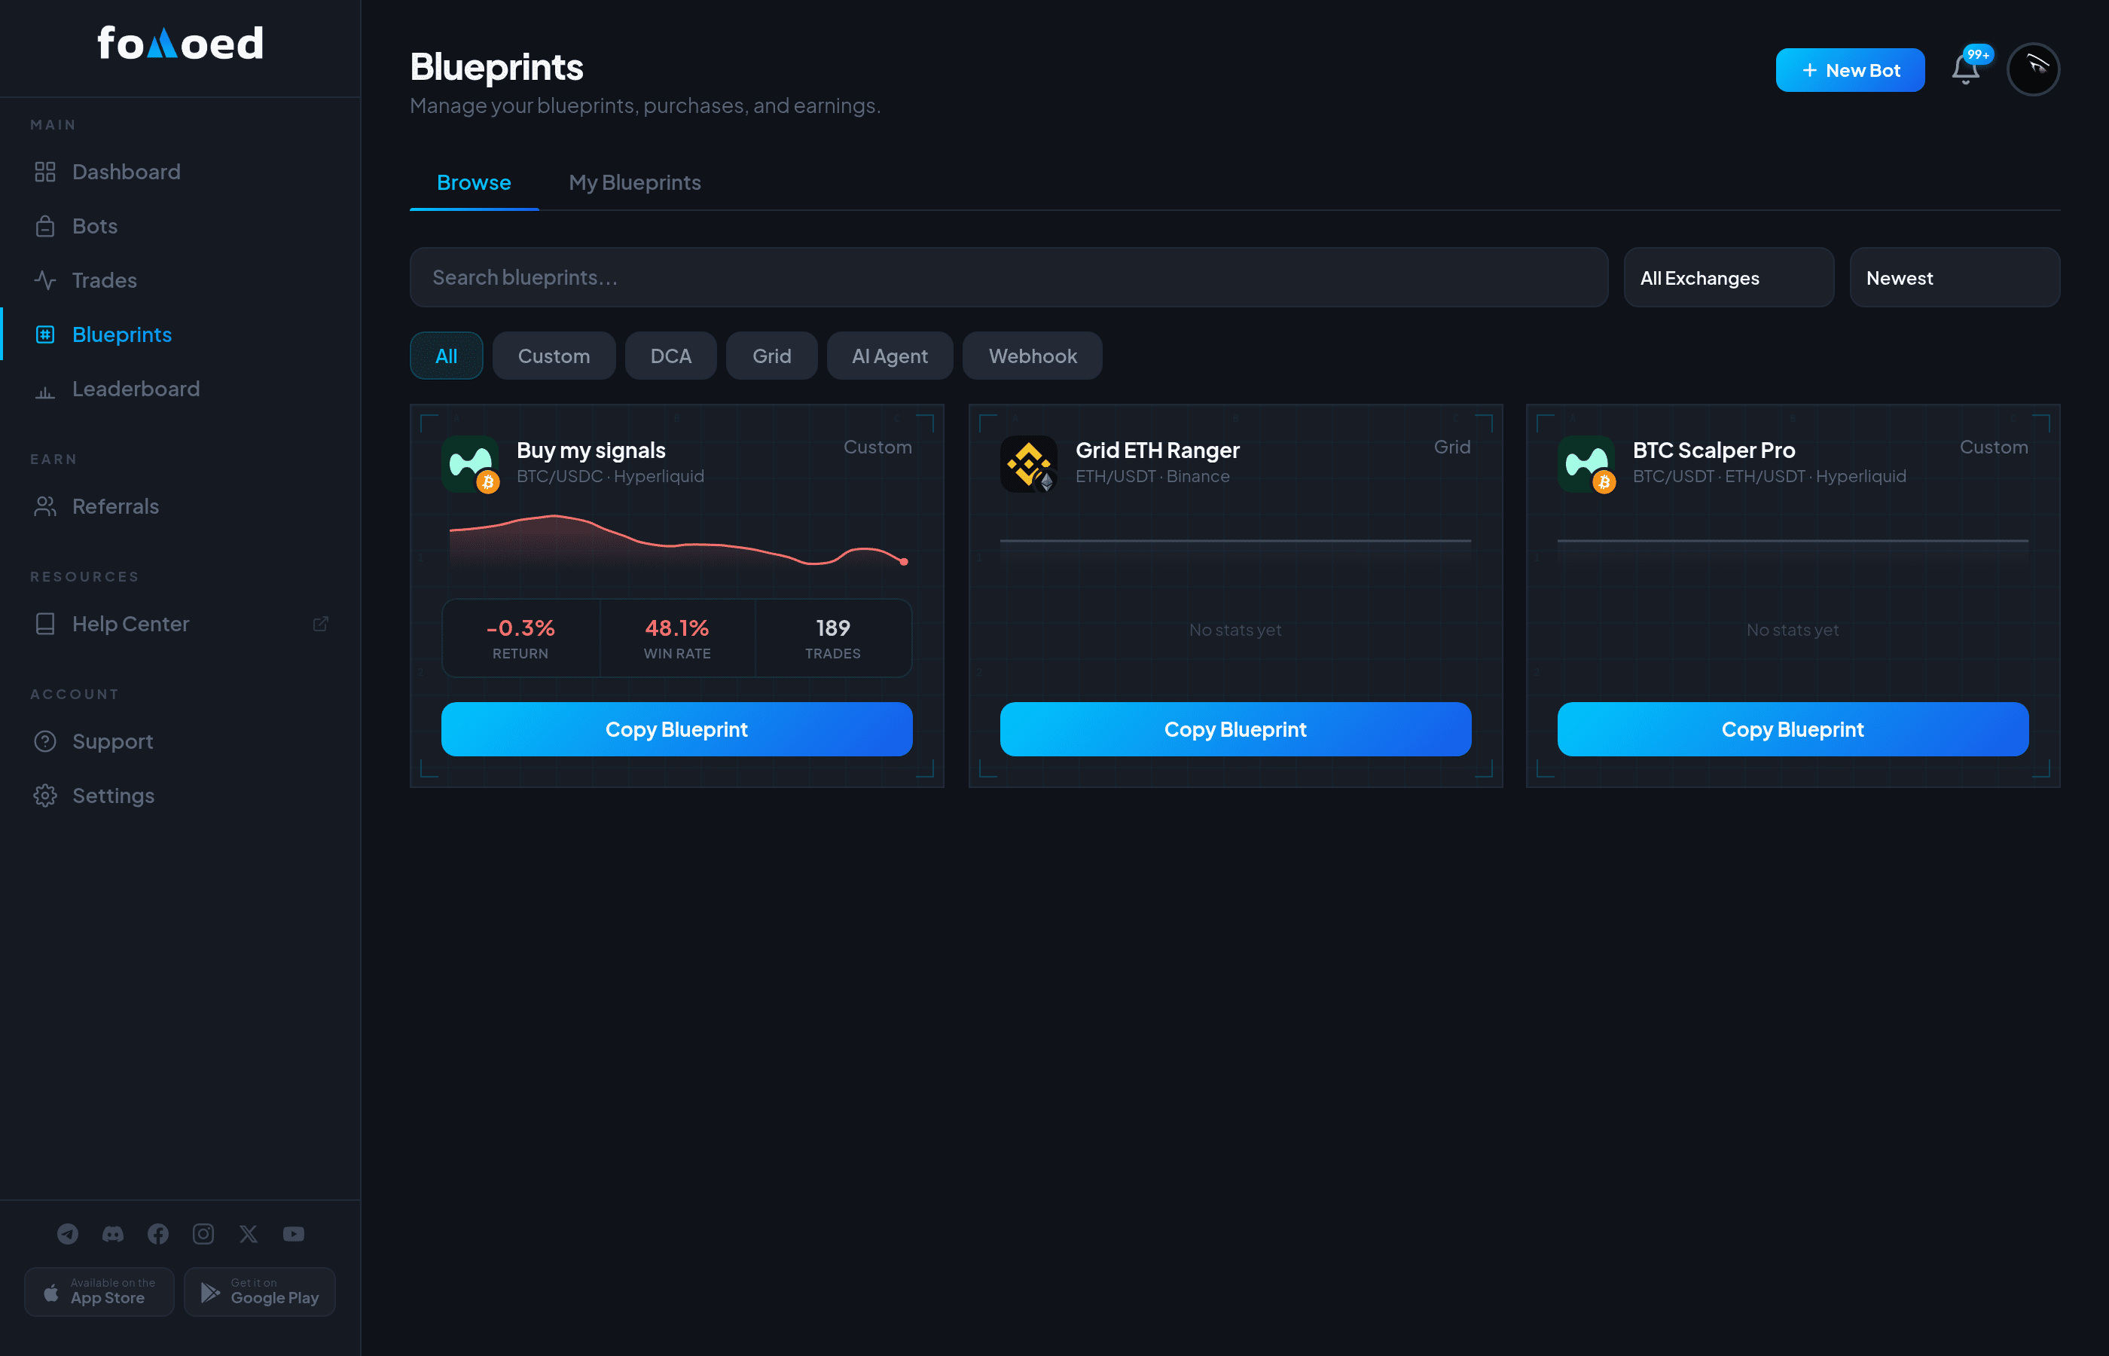Open the user profile avatar
The height and width of the screenshot is (1356, 2109).
pyautogui.click(x=2032, y=69)
